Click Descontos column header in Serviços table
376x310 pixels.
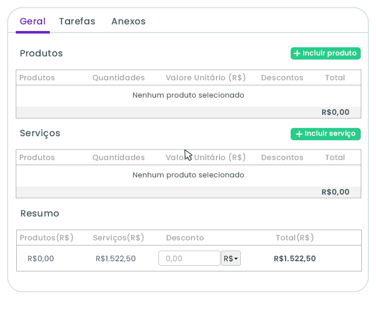click(282, 158)
